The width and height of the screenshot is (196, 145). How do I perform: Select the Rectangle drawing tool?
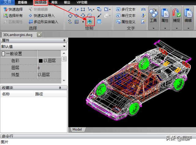[x=83, y=9]
